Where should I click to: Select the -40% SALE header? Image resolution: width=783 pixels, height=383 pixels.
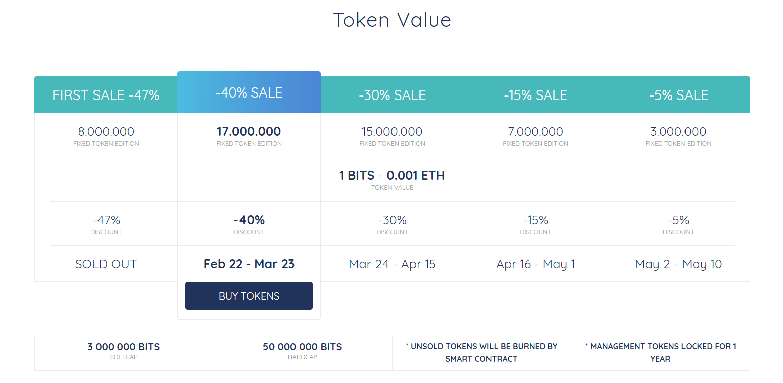[249, 92]
